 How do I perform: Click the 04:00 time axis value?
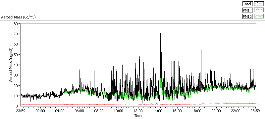click(60, 111)
